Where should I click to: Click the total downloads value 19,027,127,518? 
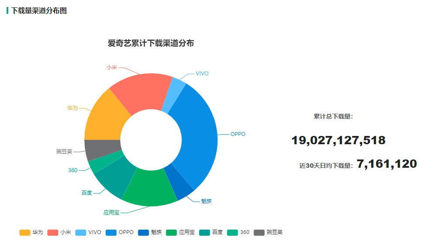[338, 140]
